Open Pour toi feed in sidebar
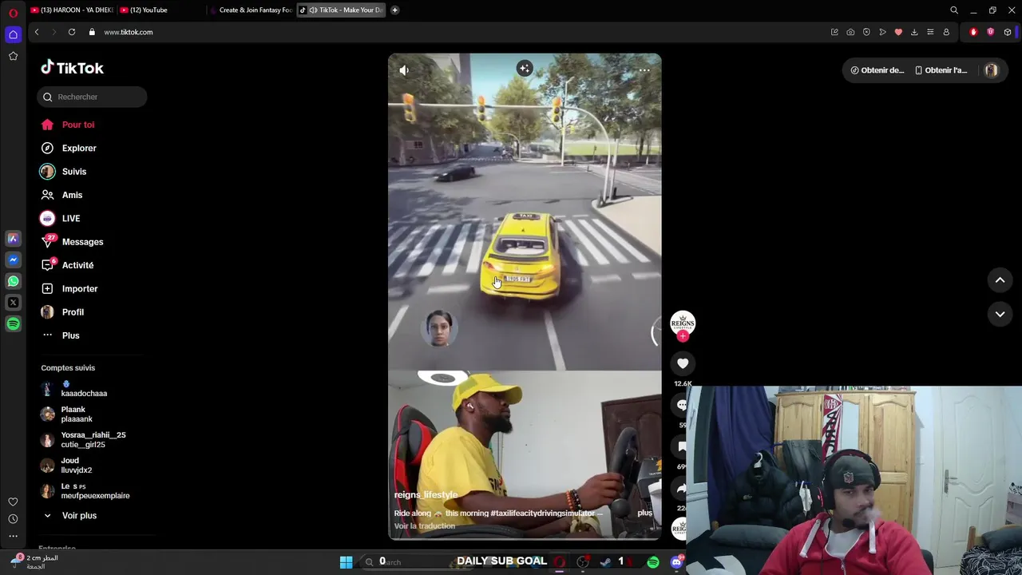 [78, 125]
